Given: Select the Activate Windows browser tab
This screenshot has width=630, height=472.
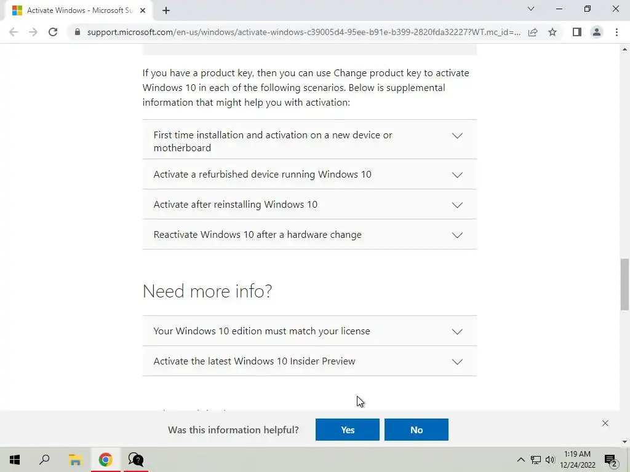Looking at the screenshot, I should point(78,11).
